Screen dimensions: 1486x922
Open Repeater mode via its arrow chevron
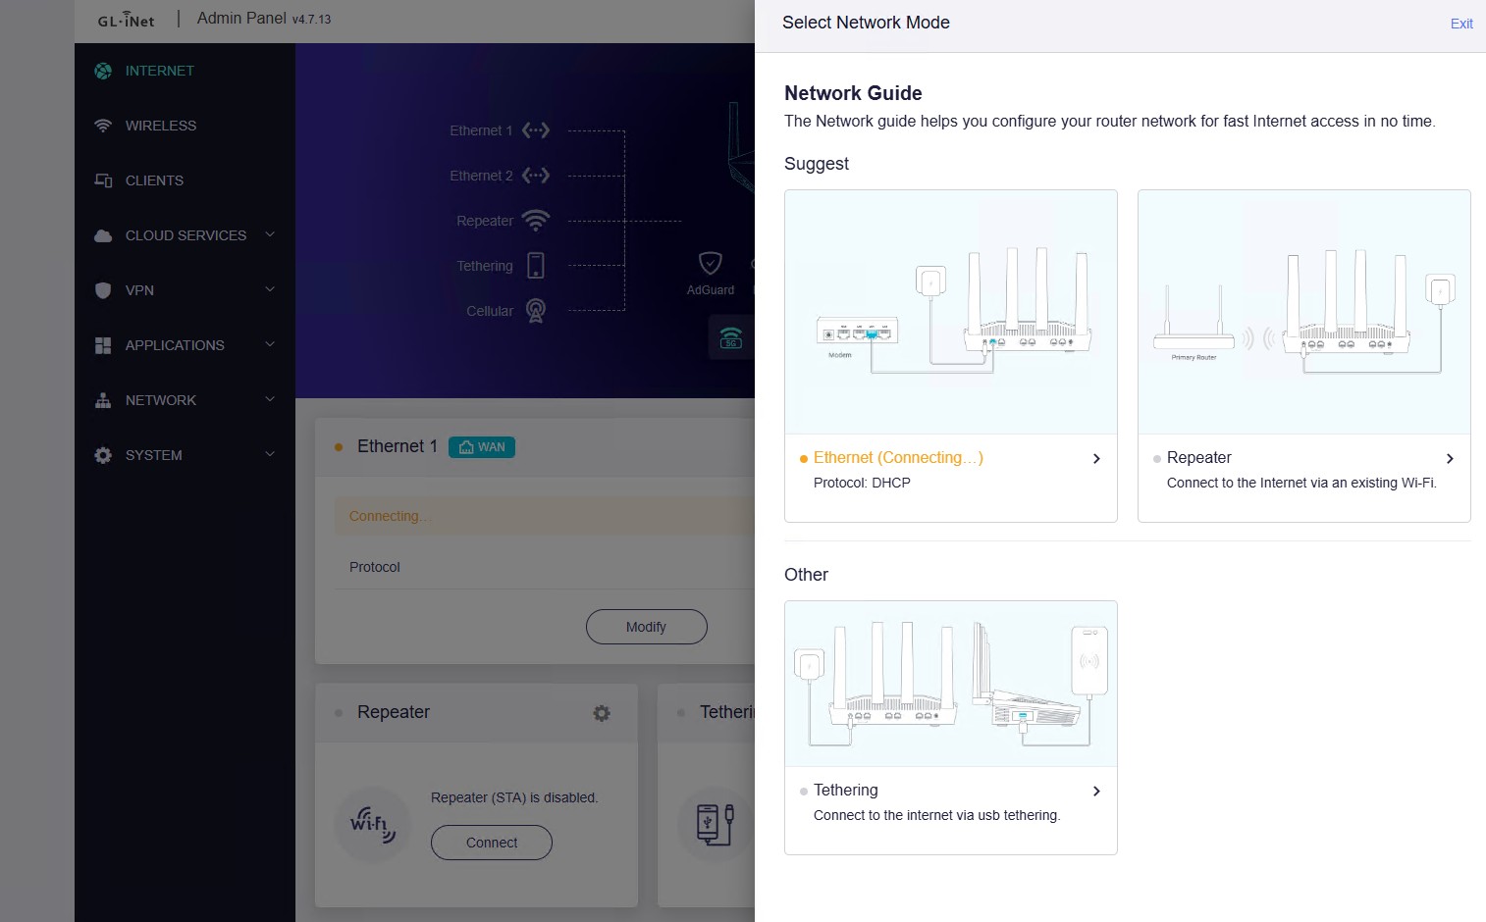coord(1450,458)
